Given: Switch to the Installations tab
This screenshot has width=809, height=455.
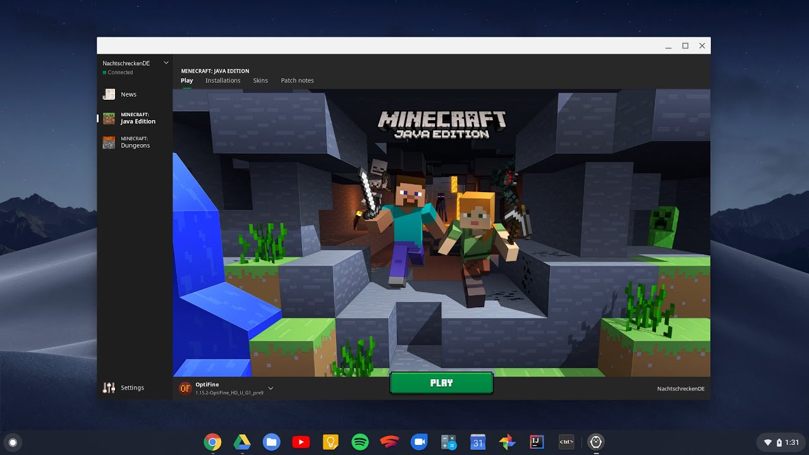Looking at the screenshot, I should click(222, 80).
